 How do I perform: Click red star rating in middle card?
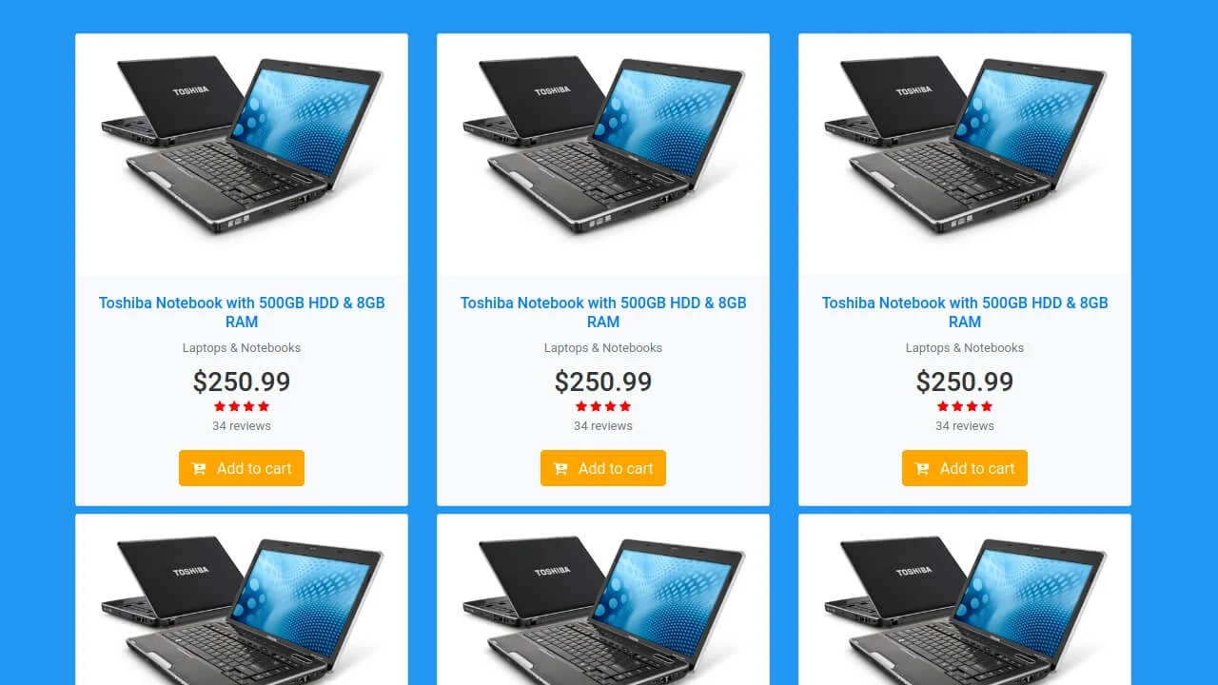point(603,406)
